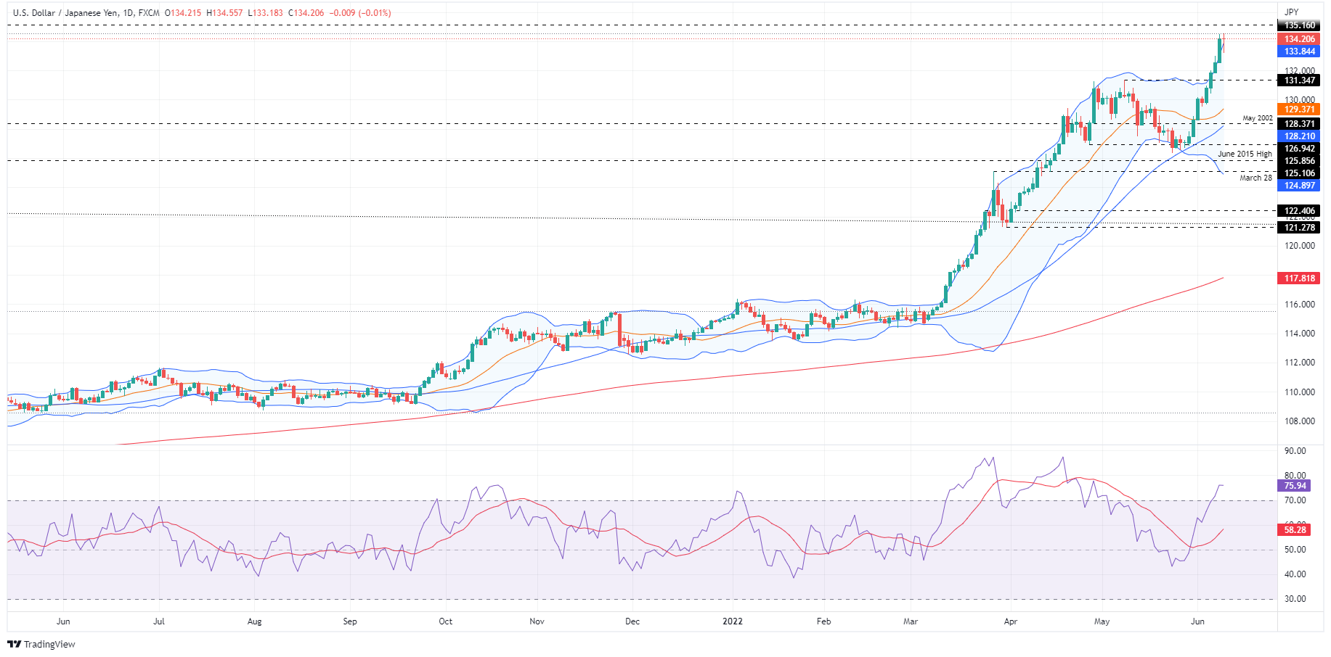Screen dimensions: 1331x657
Task: Click the March 28 level annotation
Action: 1255,178
